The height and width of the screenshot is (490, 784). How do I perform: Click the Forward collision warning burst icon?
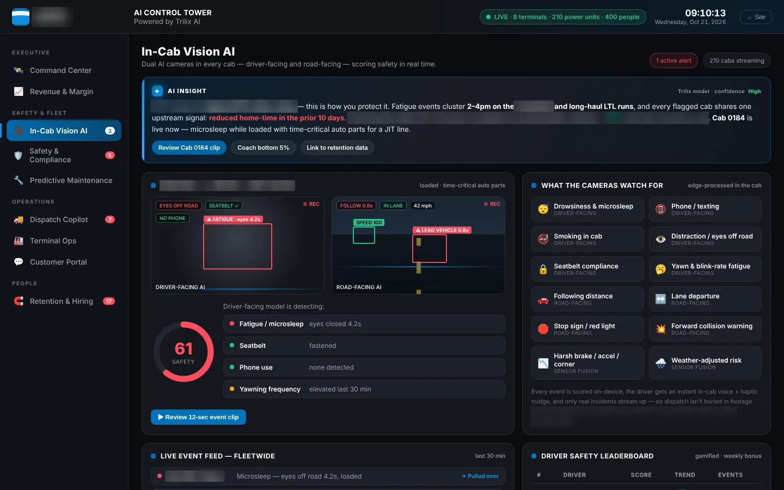(660, 329)
